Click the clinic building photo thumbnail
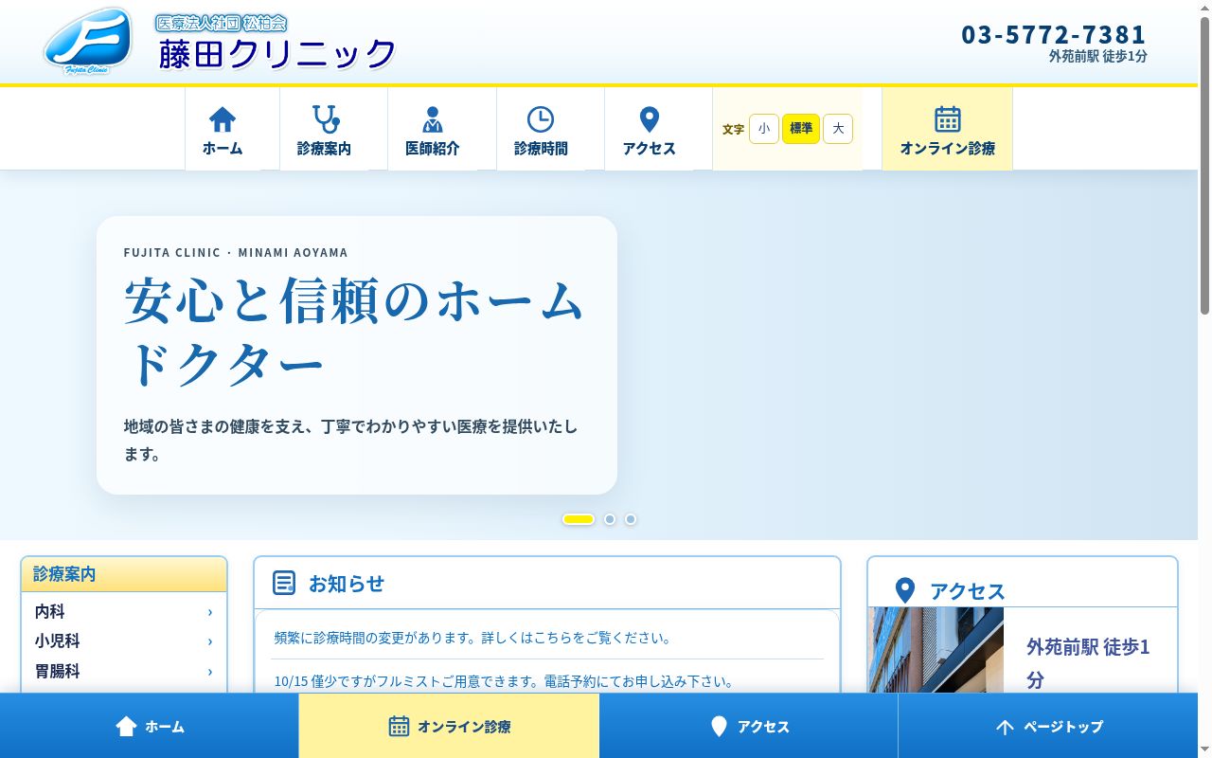 [x=936, y=650]
